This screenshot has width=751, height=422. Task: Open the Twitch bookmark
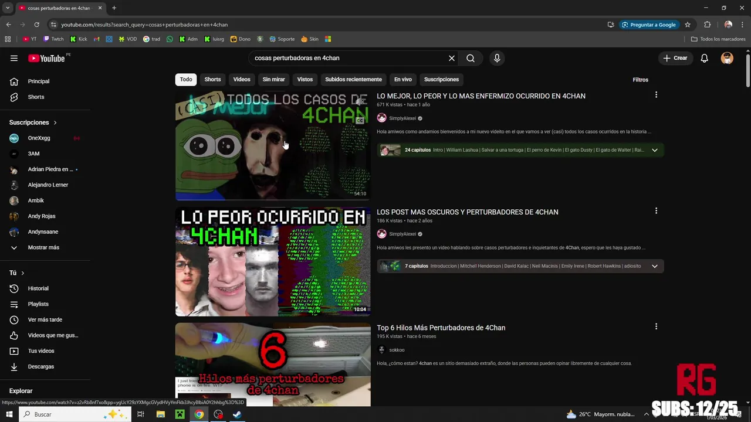[x=53, y=39]
